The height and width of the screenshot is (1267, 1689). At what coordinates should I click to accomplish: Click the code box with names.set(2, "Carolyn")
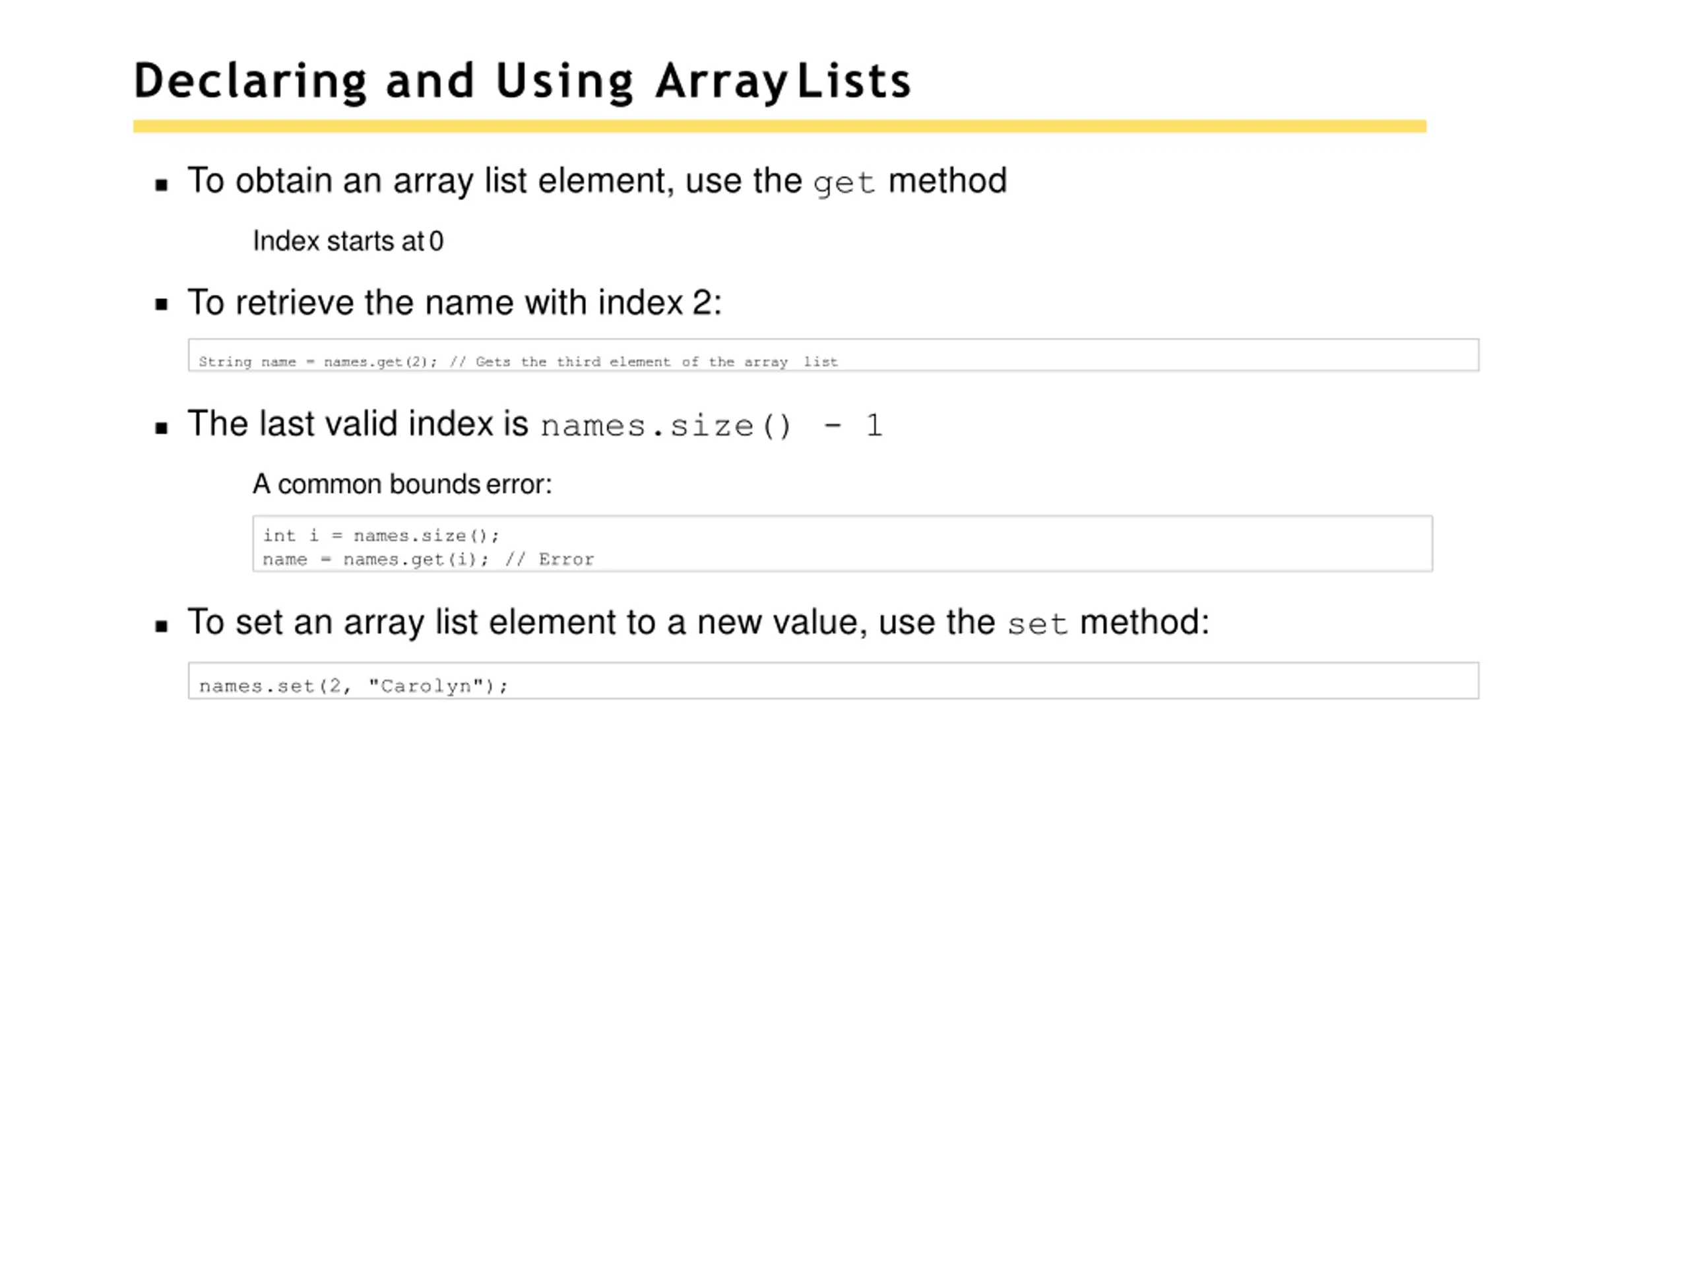(x=833, y=680)
